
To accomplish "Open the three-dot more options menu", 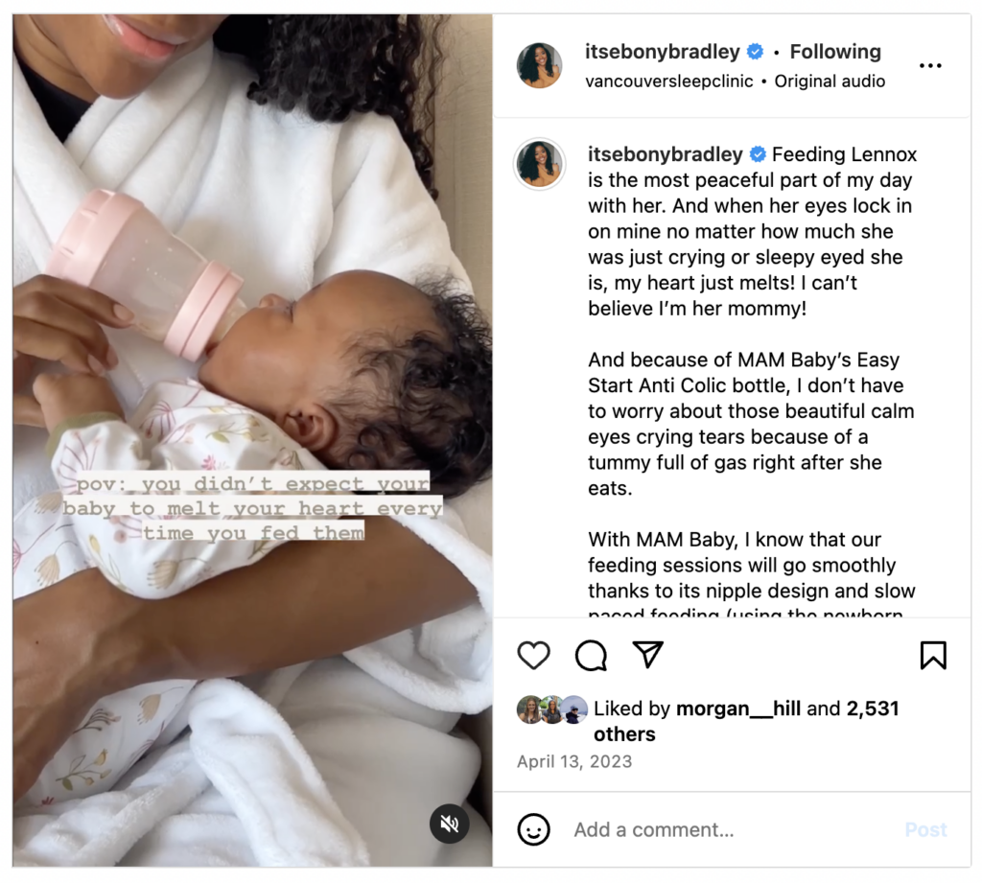I will point(930,66).
